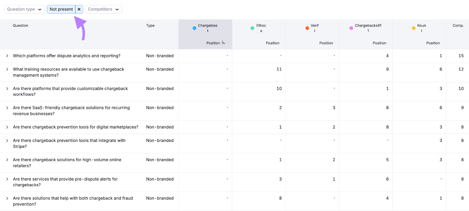The width and height of the screenshot is (469, 211).
Task: Expand the SaaS-friendly chargeback solutions row
Action: coord(7,108)
